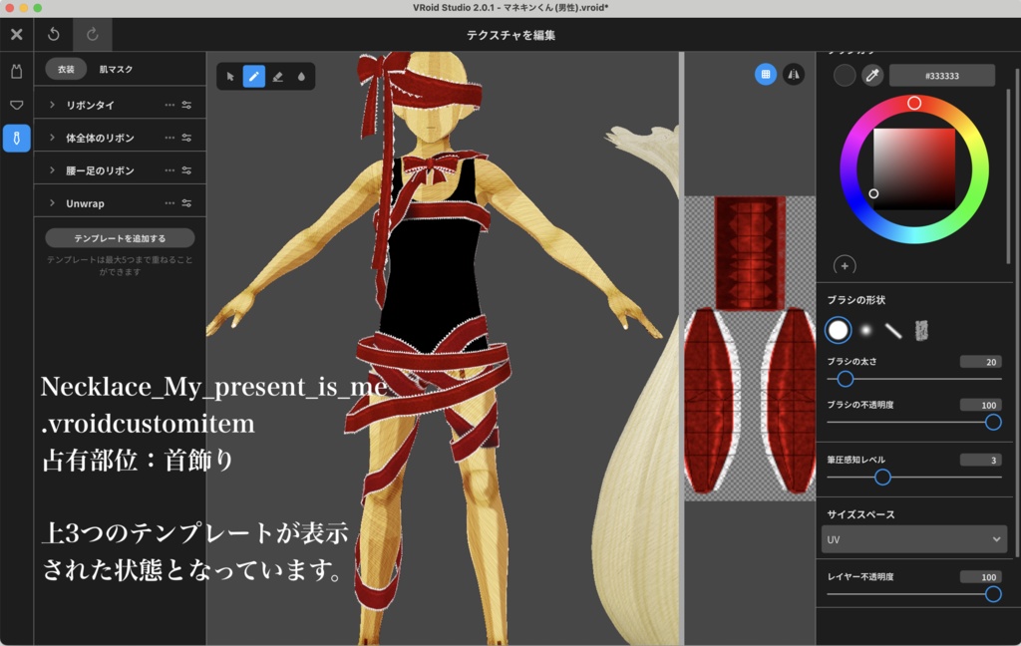Edit the #333333 hex color field
Image resolution: width=1021 pixels, height=646 pixels.
click(x=941, y=75)
